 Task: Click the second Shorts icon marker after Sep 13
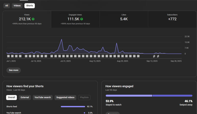(x=158, y=56)
